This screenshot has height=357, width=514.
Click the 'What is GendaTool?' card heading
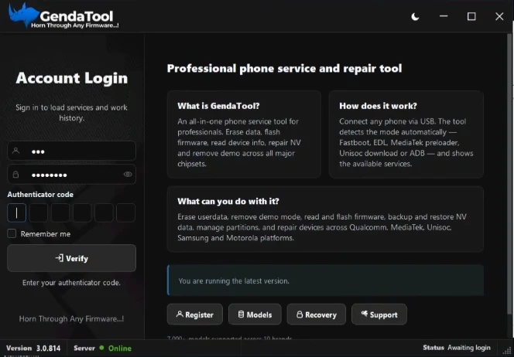218,106
